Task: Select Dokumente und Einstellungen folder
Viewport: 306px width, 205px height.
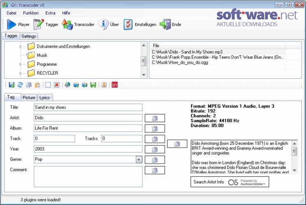Action: pos(59,46)
